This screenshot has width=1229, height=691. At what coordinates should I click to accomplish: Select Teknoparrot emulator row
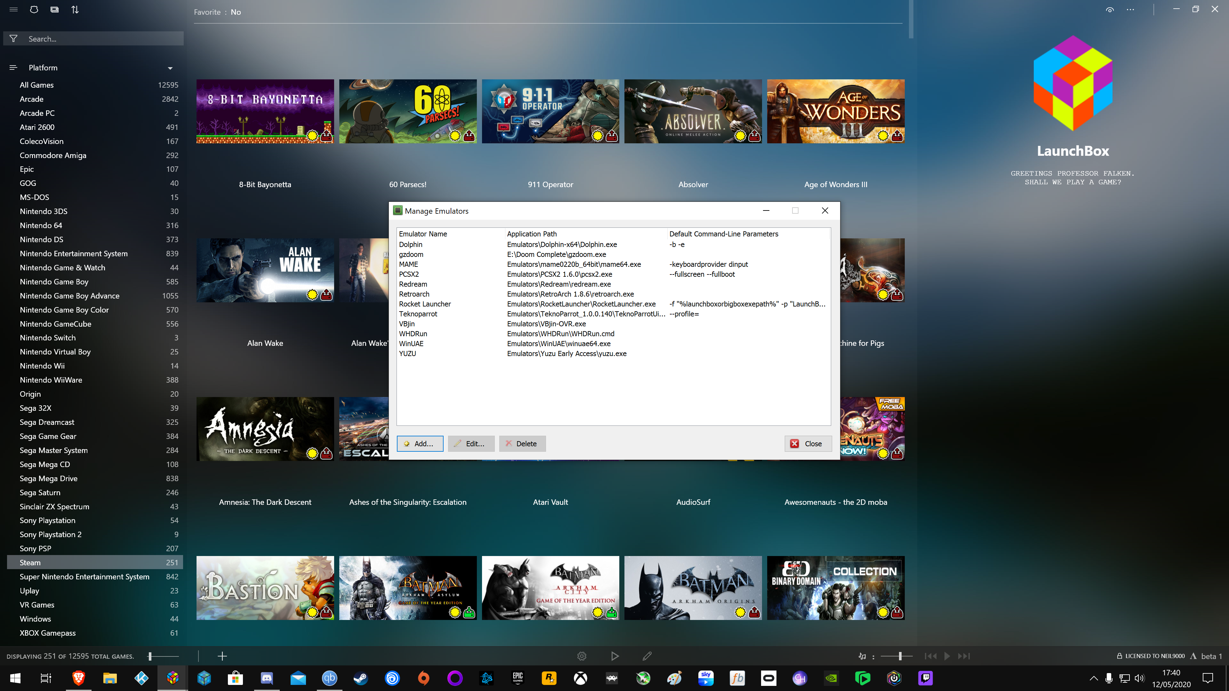(x=613, y=314)
